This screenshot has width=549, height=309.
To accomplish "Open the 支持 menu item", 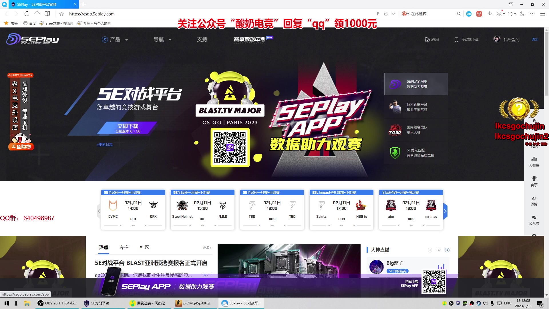I will click(202, 39).
